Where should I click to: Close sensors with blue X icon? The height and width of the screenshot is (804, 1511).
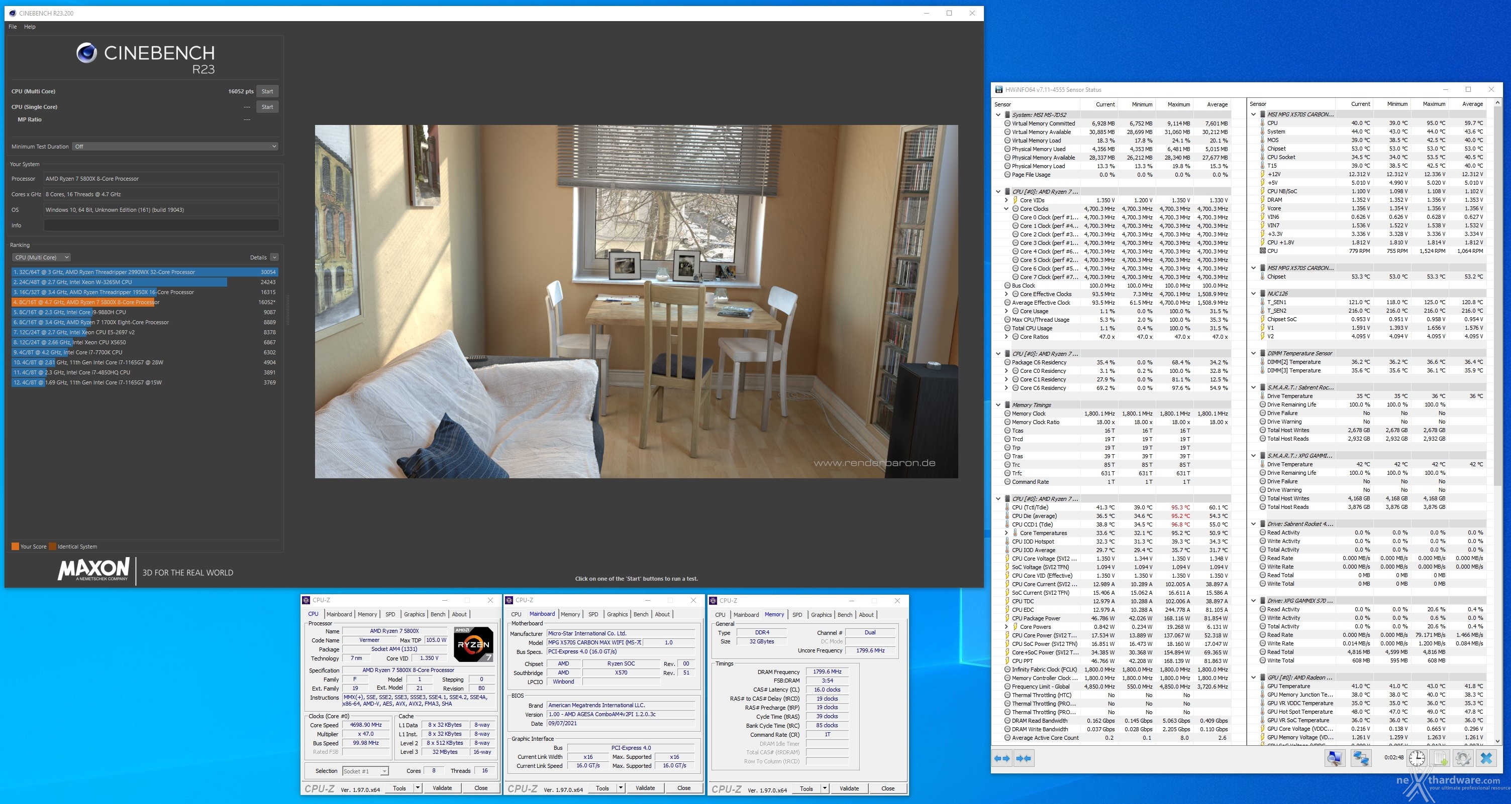coord(1486,758)
